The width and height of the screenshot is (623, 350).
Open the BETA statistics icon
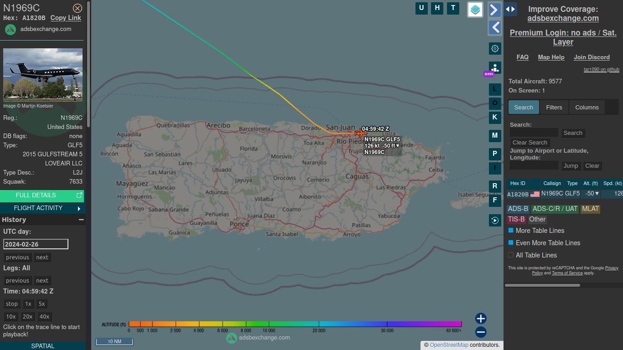(x=495, y=67)
